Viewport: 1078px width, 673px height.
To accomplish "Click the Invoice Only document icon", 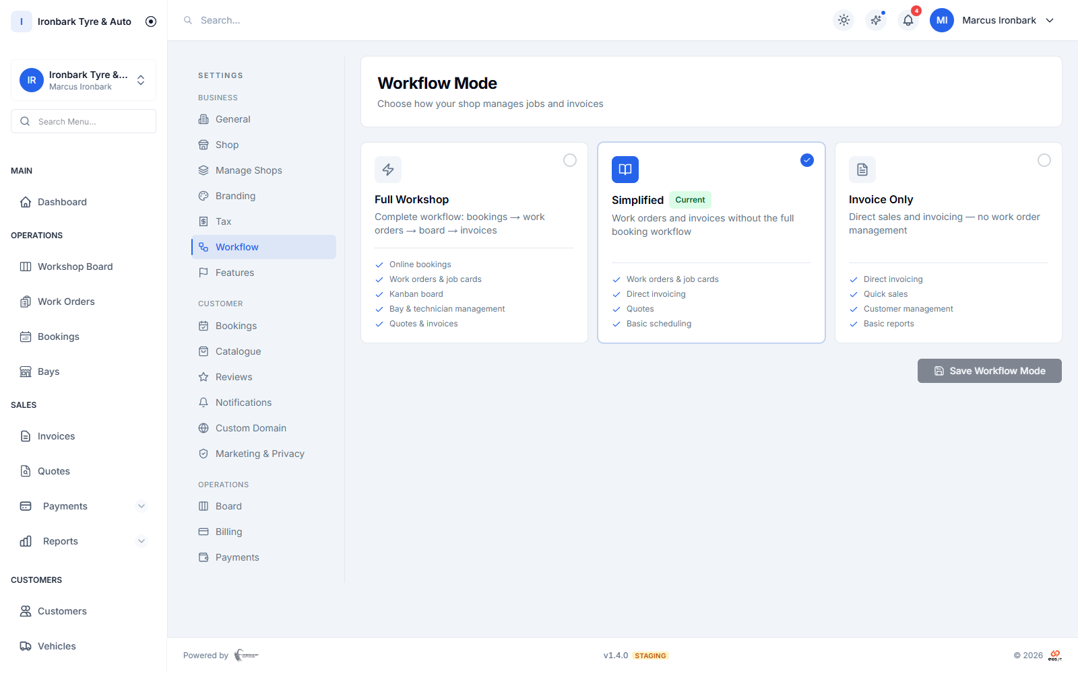I will (862, 170).
